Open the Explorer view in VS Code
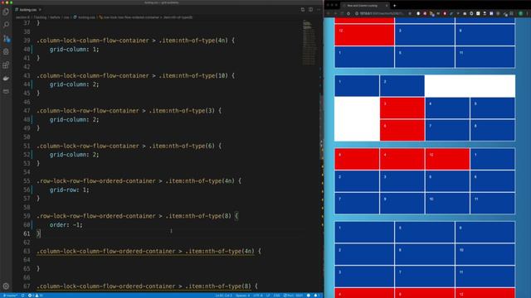 (6, 12)
